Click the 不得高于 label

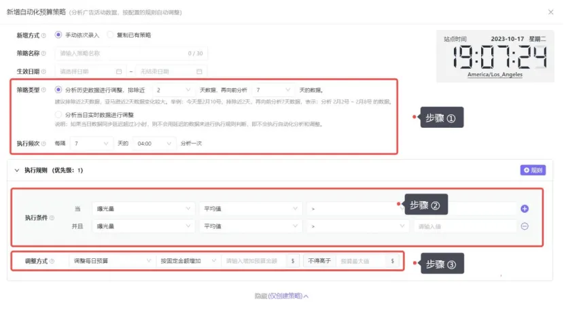tap(319, 261)
